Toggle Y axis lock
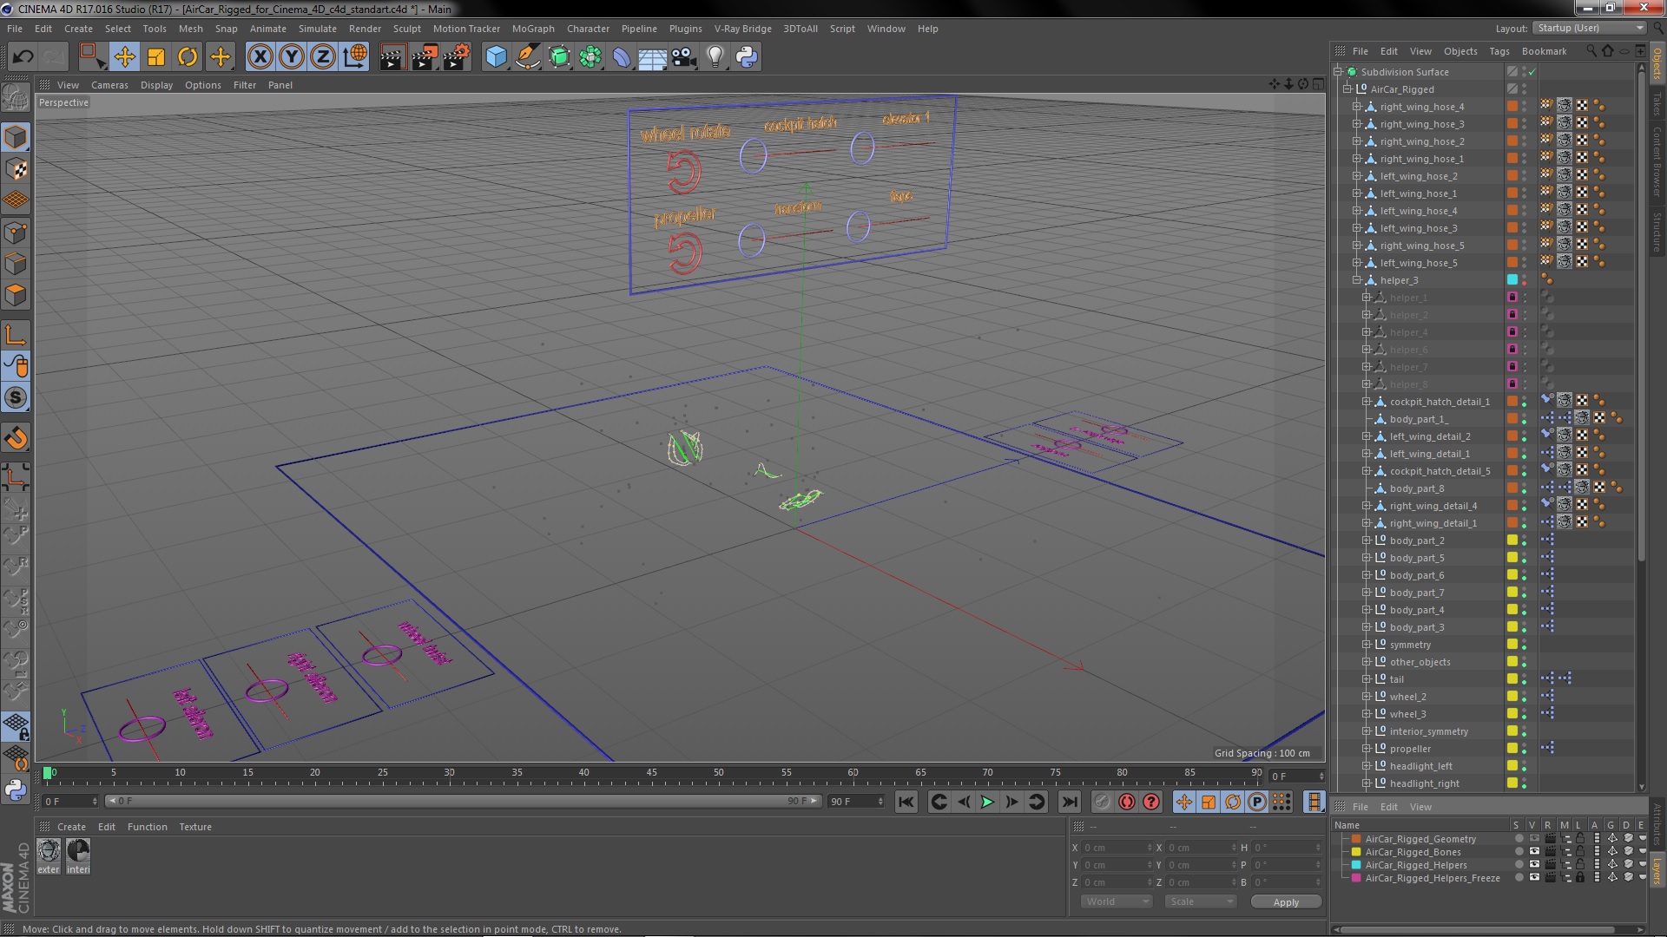Image resolution: width=1667 pixels, height=937 pixels. coord(292,57)
